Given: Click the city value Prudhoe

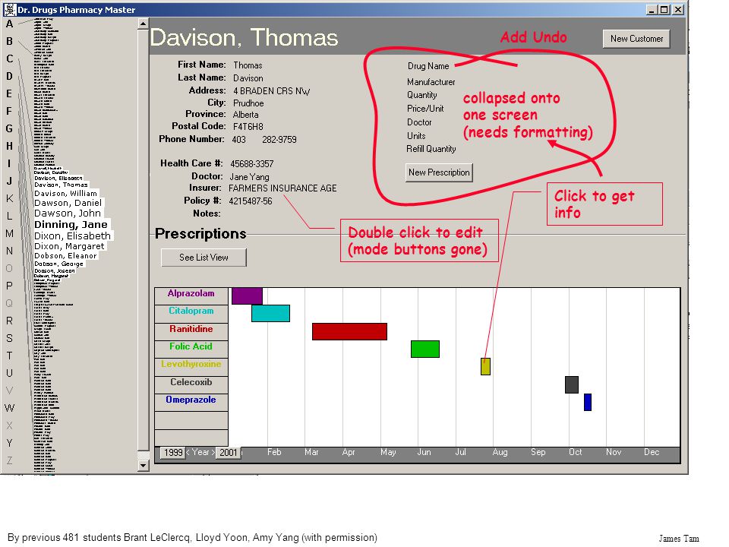Looking at the screenshot, I should click(x=248, y=103).
